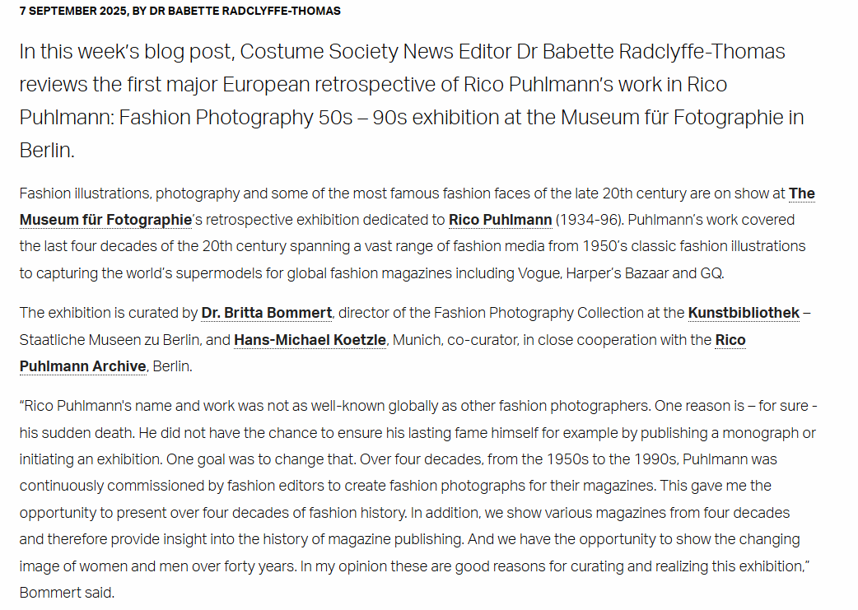Click the Rico Puhlmann (1934-96) hyperlink
The image size is (858, 610).
pos(500,220)
